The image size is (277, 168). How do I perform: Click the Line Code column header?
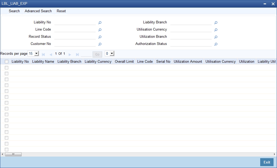[145, 61]
